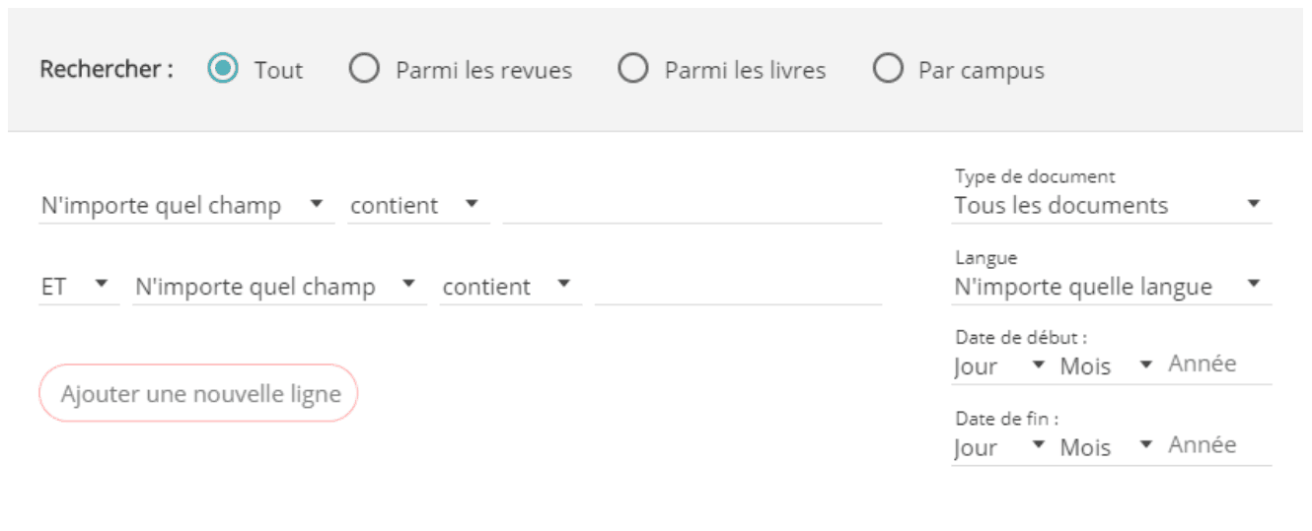
Task: Select "Parmi les livres" radio button
Action: point(633,70)
